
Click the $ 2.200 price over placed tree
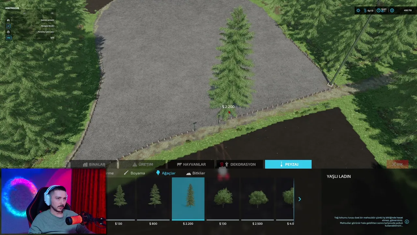pyautogui.click(x=228, y=107)
